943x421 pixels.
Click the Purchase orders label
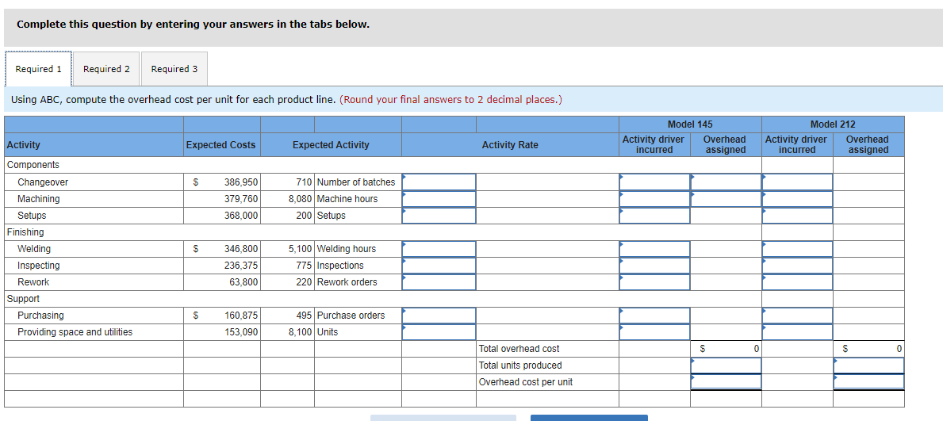[351, 316]
